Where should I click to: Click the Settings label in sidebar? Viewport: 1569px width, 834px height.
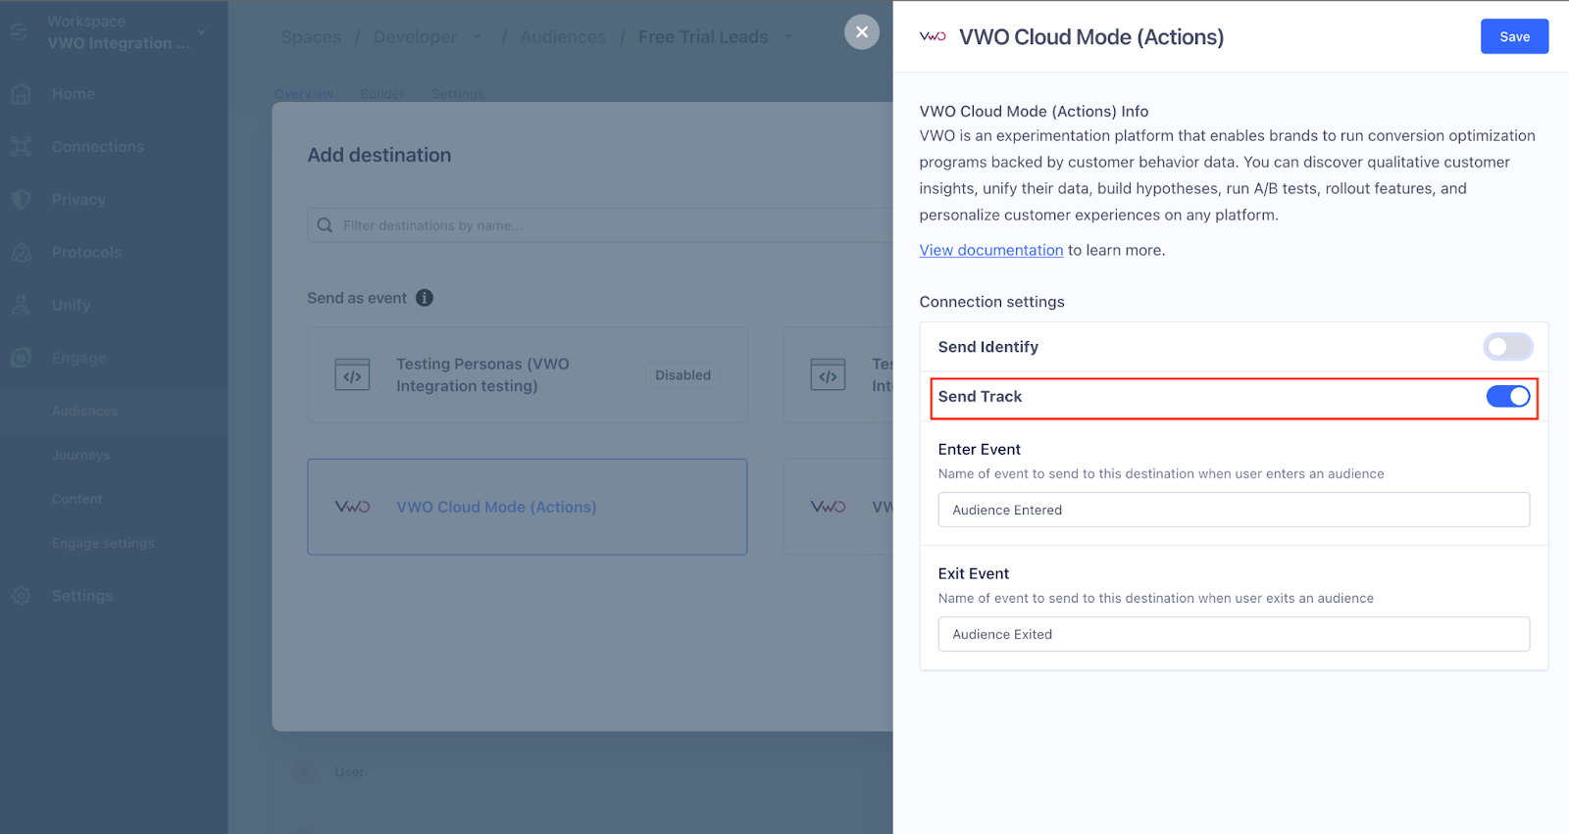(x=82, y=596)
